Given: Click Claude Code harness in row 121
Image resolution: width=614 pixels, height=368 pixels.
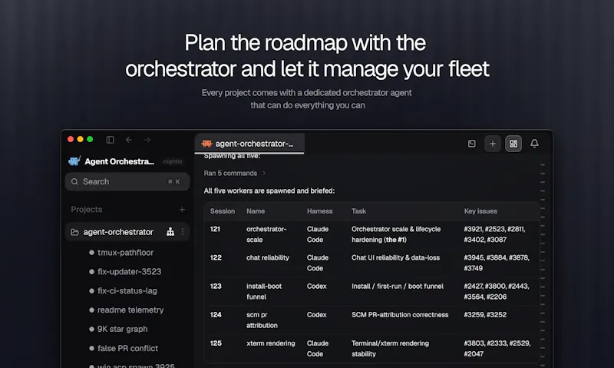Looking at the screenshot, I should pyautogui.click(x=318, y=234).
